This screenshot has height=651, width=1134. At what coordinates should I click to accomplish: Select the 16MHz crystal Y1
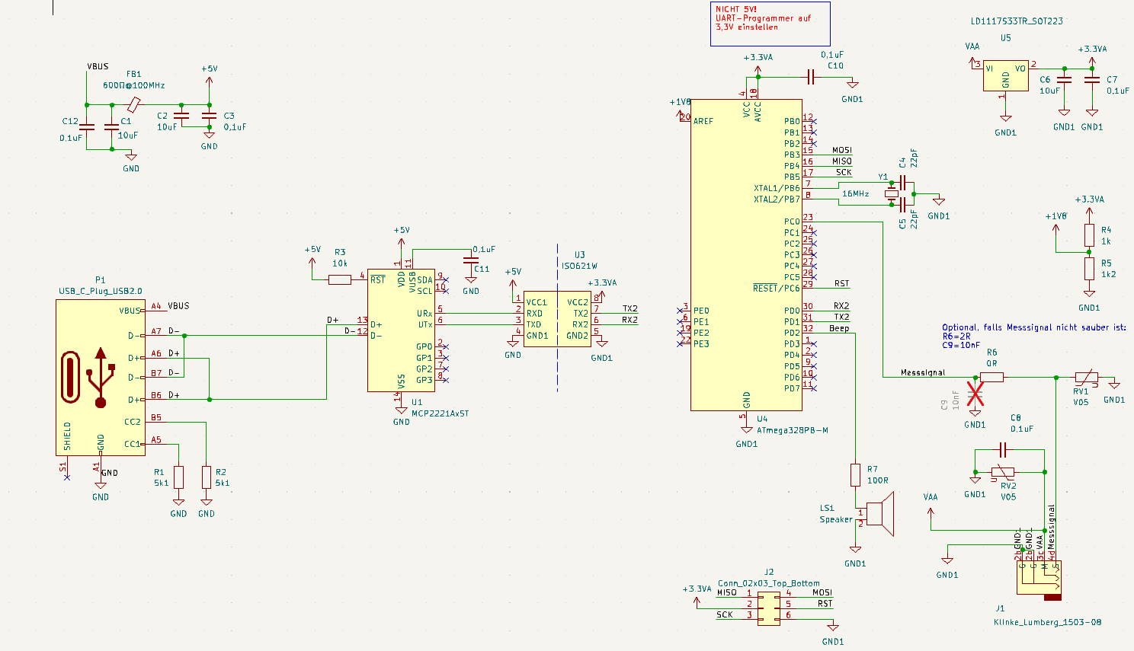[892, 194]
